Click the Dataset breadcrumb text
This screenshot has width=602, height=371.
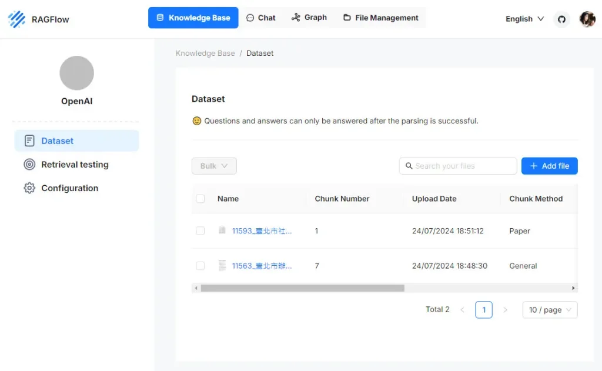point(260,54)
